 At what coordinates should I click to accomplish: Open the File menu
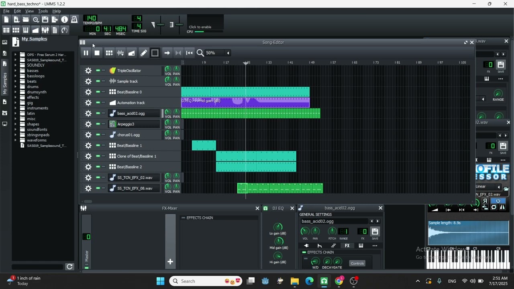pyautogui.click(x=6, y=11)
